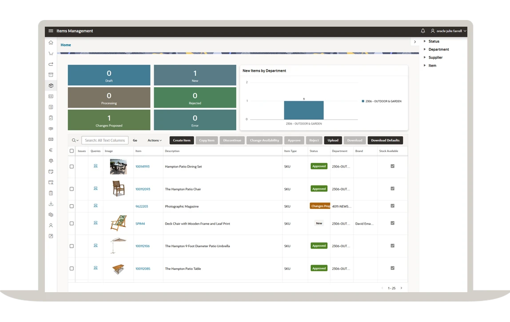Open the hamburger navigation menu top left
Screen dimensions: 510x322
pyautogui.click(x=51, y=31)
